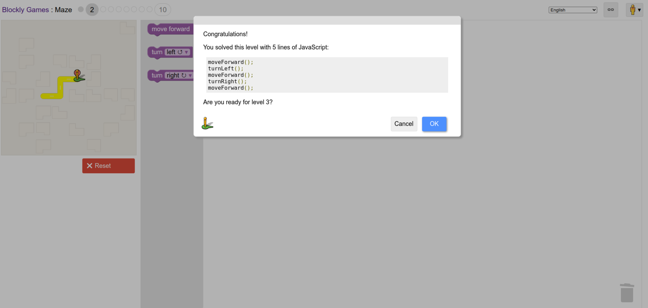Click clockwise arrow on turn right block

click(x=184, y=75)
